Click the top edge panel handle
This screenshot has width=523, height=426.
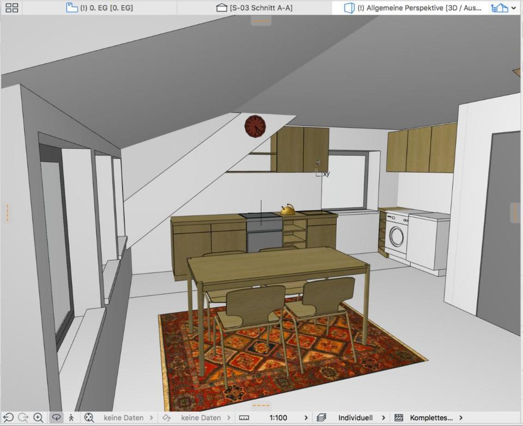click(261, 21)
